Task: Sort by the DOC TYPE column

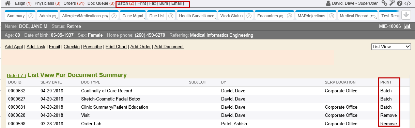Action: [x=91, y=82]
